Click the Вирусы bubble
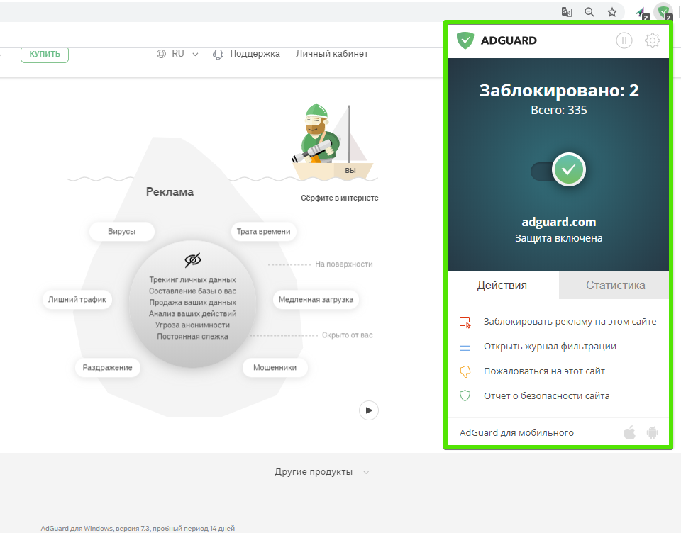This screenshot has height=533, width=681. [x=121, y=231]
